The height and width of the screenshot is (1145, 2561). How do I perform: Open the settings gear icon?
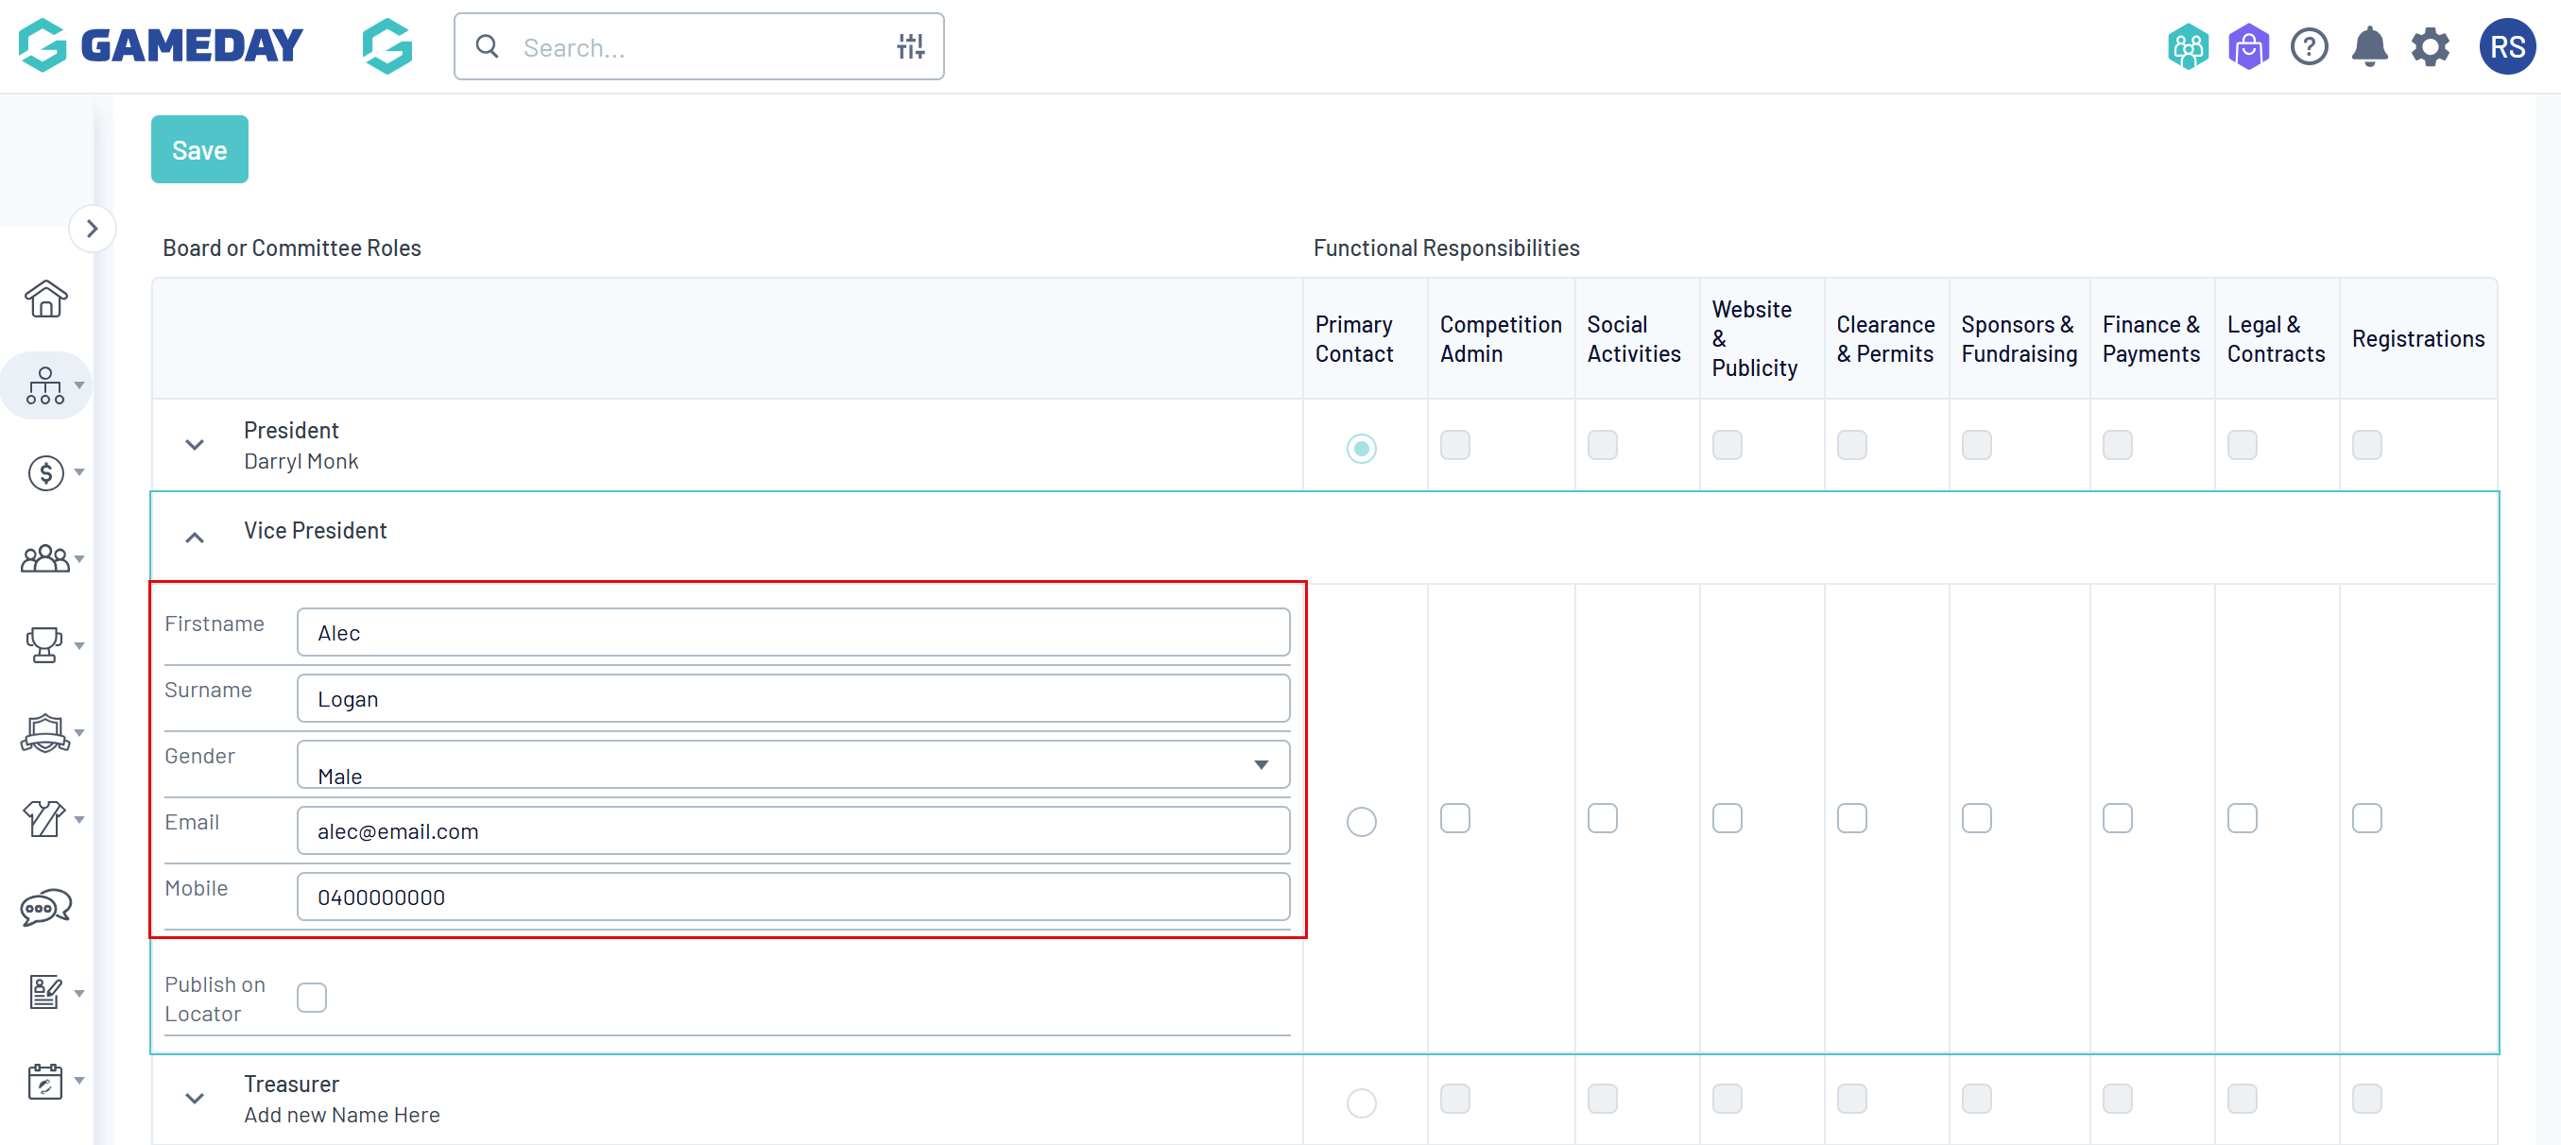(x=2430, y=46)
